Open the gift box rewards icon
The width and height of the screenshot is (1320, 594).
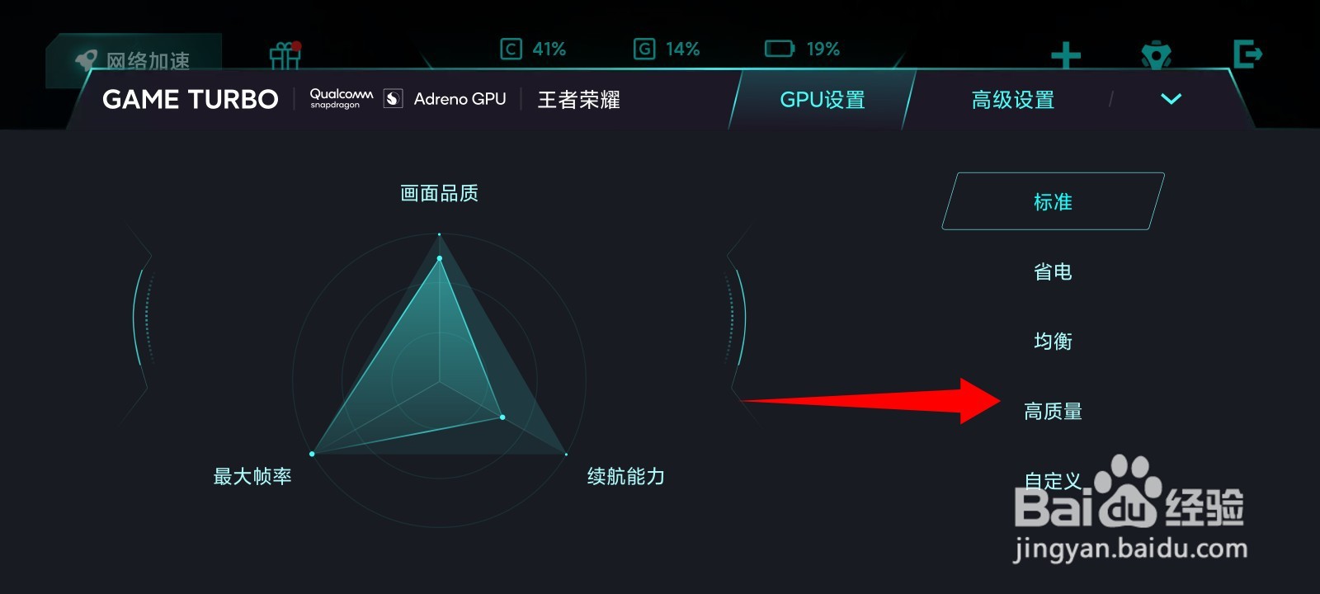coord(285,54)
